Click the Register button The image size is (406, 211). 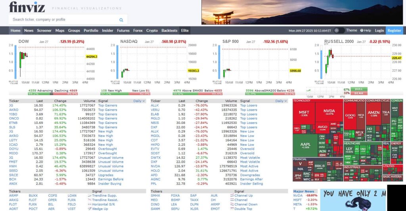click(x=395, y=30)
